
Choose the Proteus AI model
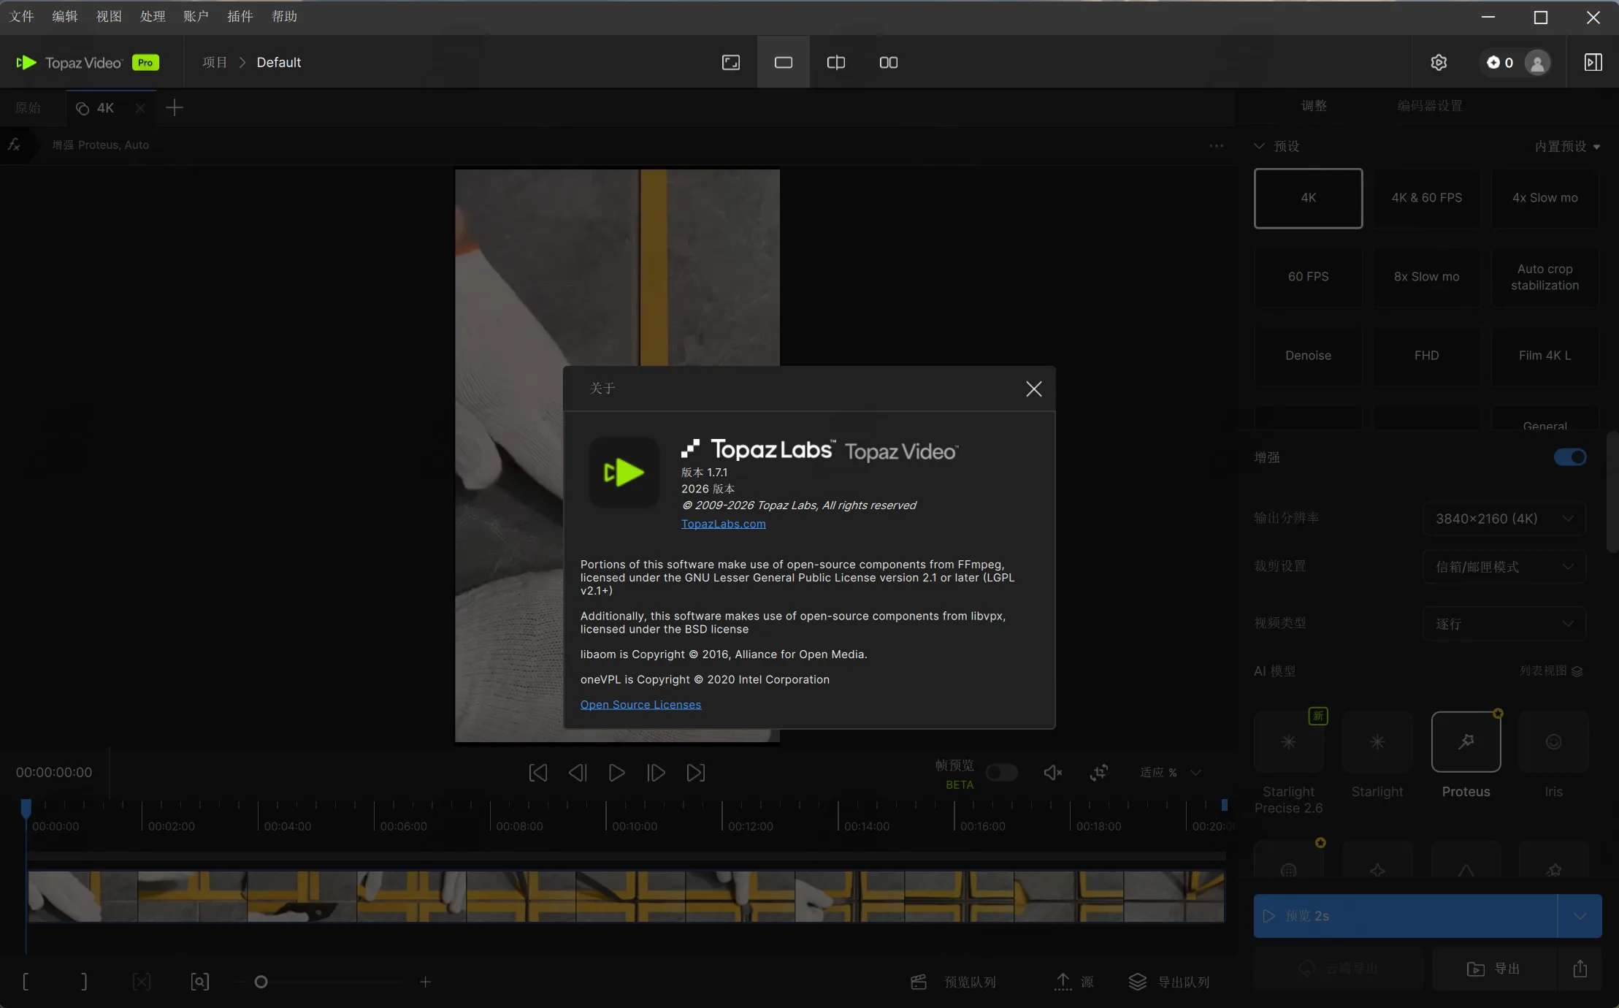1466,742
